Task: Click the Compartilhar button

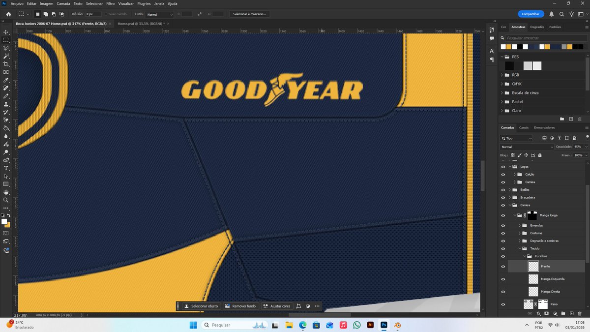Action: [531, 14]
